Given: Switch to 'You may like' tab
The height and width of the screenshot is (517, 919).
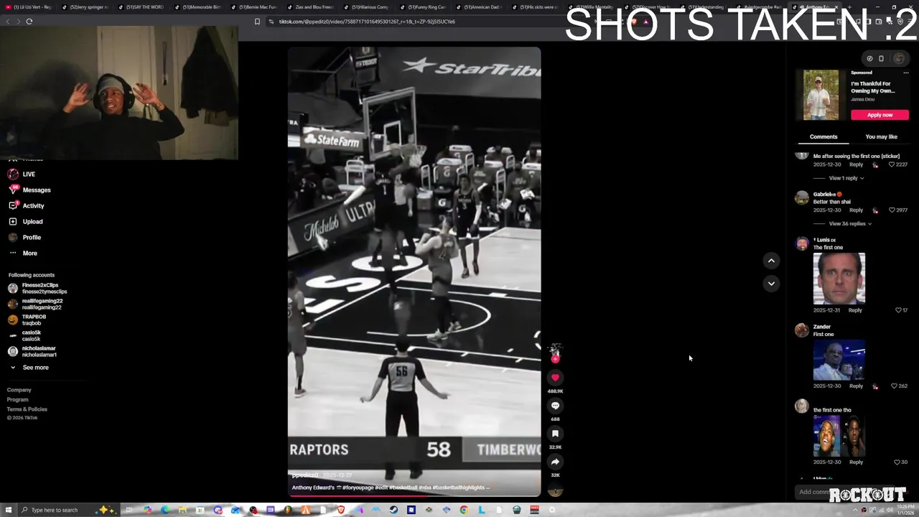Looking at the screenshot, I should 881,136.
